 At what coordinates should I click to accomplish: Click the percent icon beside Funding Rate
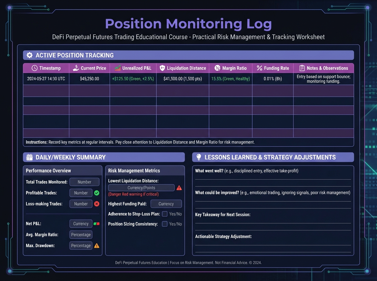pos(259,68)
